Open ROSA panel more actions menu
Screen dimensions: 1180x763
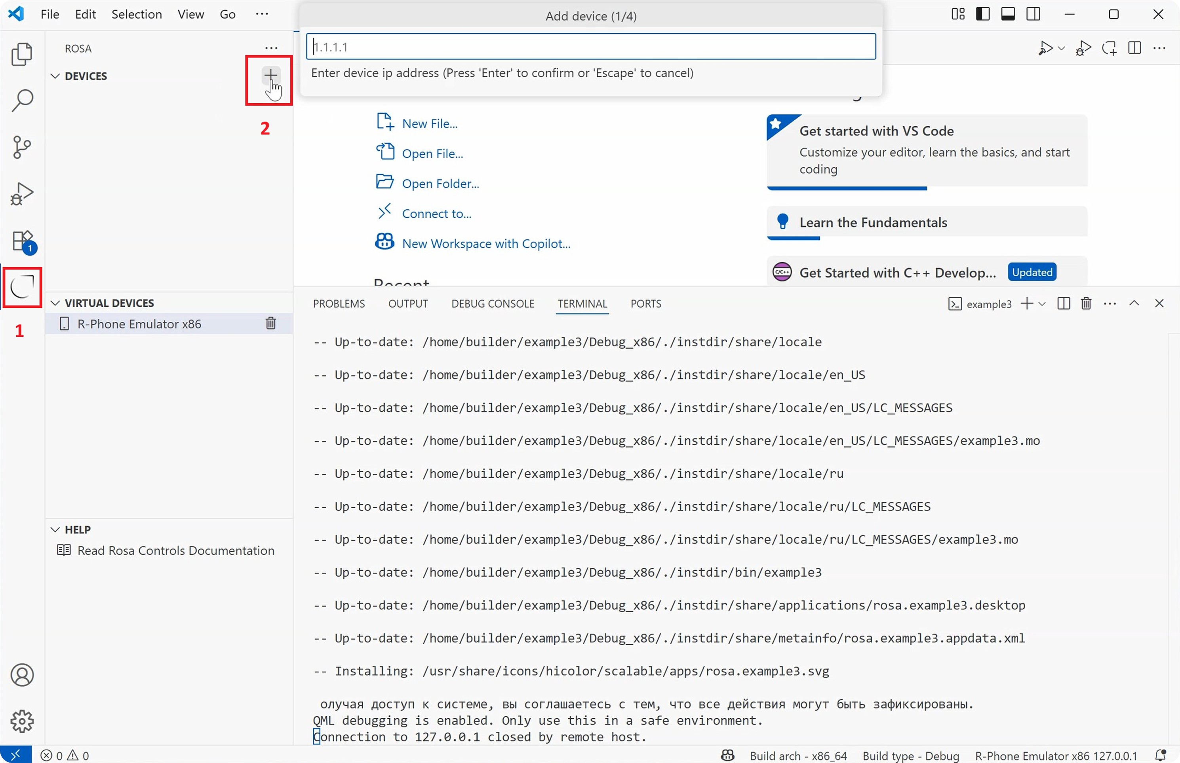coord(271,48)
